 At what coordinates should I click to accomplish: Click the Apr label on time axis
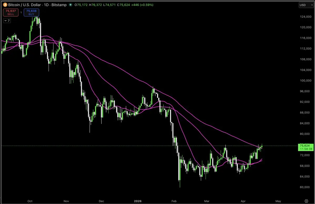243,201
